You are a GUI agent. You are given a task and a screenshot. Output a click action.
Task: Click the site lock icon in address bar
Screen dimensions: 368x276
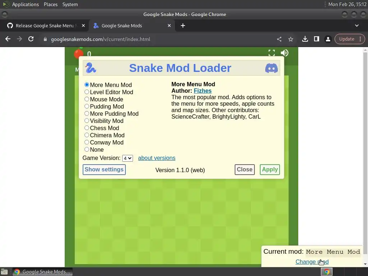click(45, 39)
